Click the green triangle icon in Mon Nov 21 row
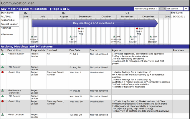Viewport: 190px width, 119px height. 3,96
